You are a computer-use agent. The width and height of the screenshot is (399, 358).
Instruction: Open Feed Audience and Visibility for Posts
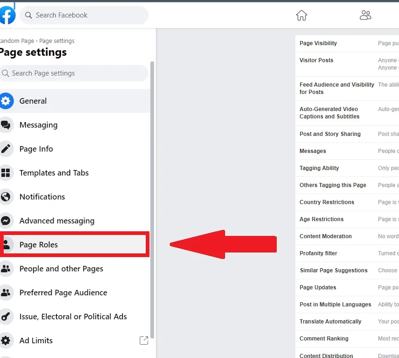point(347,88)
